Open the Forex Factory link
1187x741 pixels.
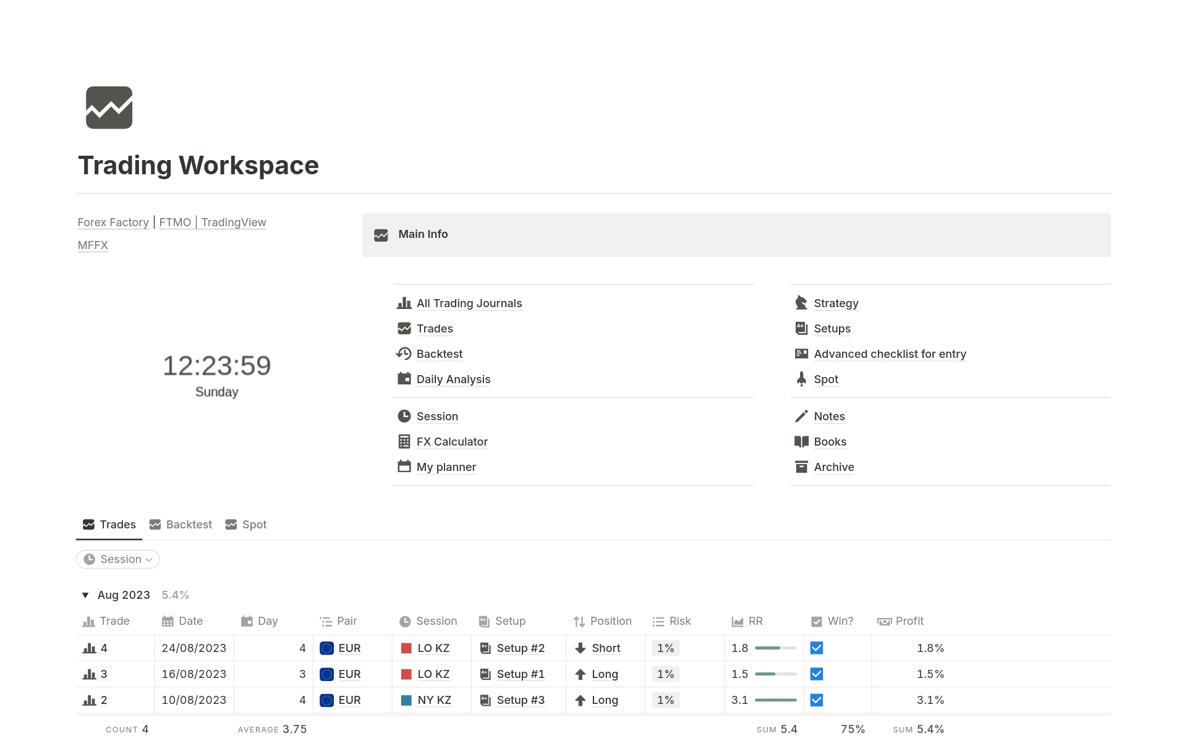(x=113, y=222)
